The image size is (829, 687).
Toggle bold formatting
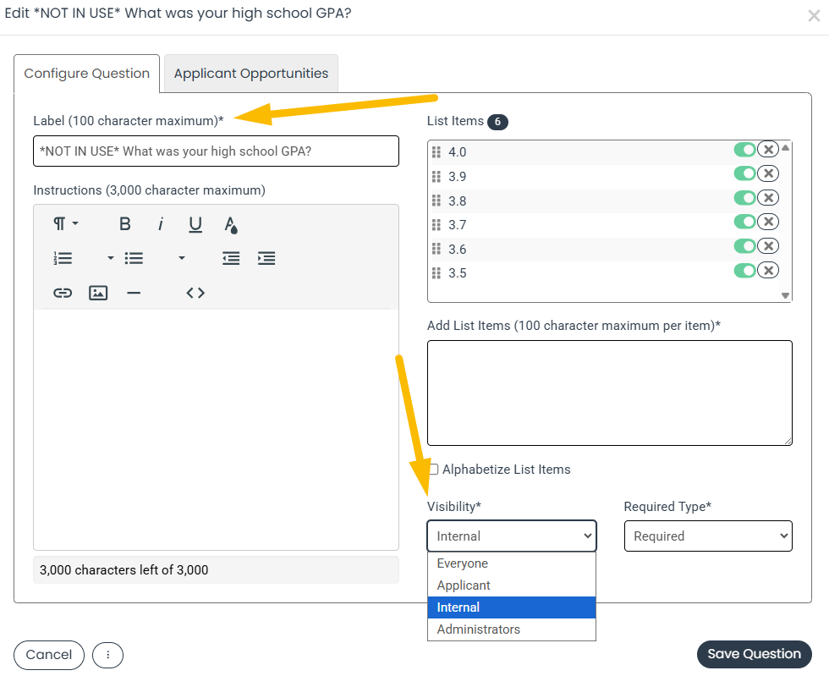pos(125,224)
